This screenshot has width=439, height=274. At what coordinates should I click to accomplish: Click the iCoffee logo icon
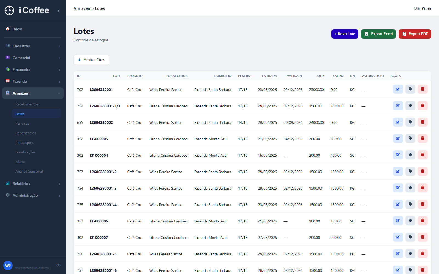tap(9, 10)
